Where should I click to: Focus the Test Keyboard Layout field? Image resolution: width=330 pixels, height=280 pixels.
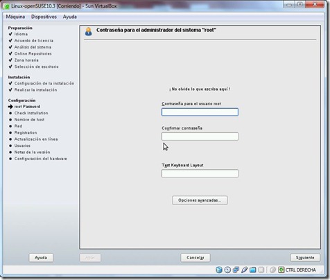click(x=200, y=173)
